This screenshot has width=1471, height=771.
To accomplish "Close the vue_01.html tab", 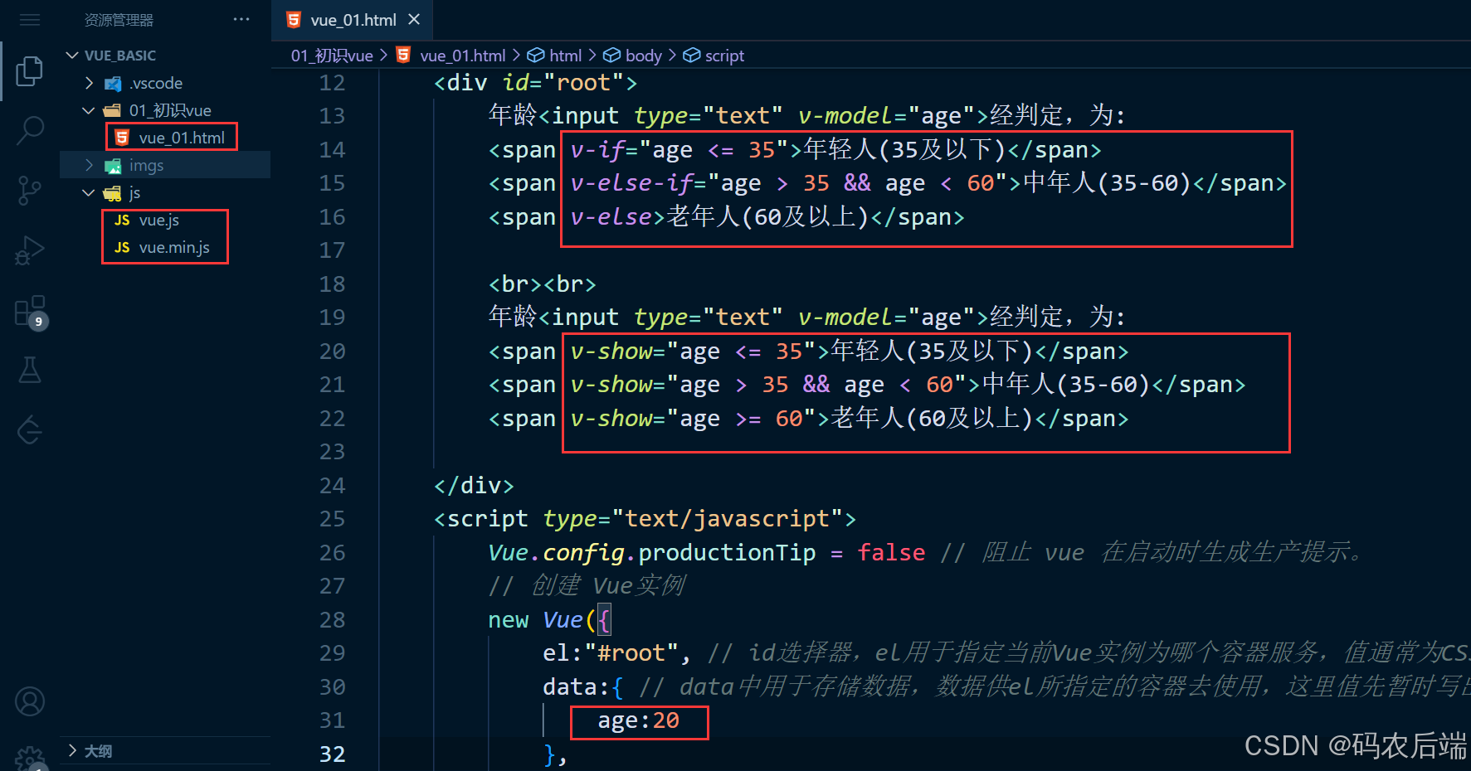I will click(x=413, y=19).
